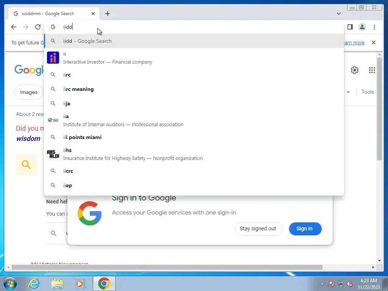Screen dimensions: 388x291
Task: Select the 'iija' suggestion
Action: [x=194, y=103]
